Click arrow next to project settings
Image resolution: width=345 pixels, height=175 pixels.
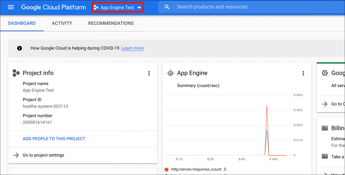[16, 155]
